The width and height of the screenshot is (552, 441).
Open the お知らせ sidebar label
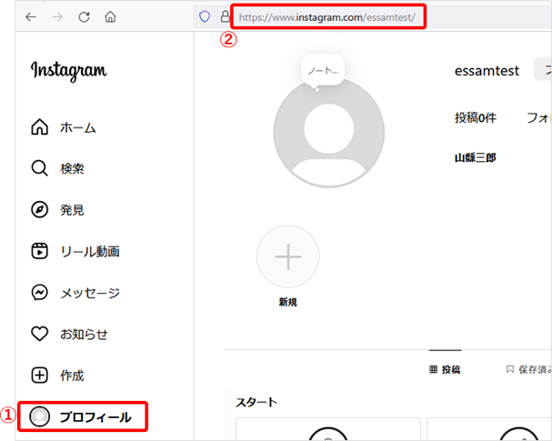click(84, 334)
